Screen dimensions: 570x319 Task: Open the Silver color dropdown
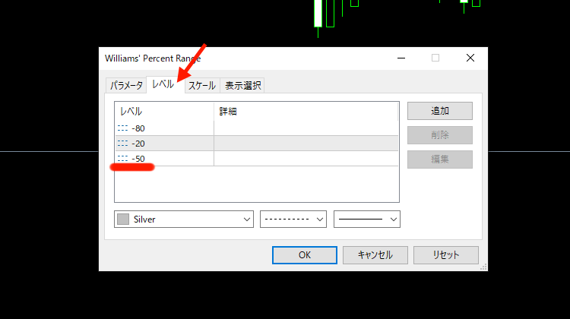pos(184,219)
